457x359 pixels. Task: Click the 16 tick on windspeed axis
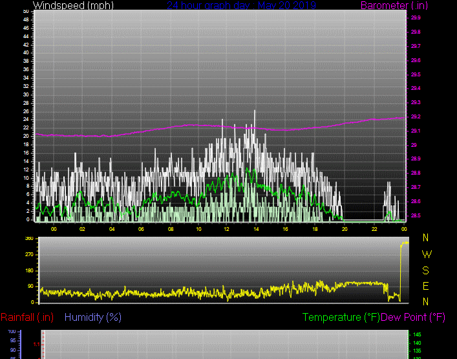(x=26, y=153)
